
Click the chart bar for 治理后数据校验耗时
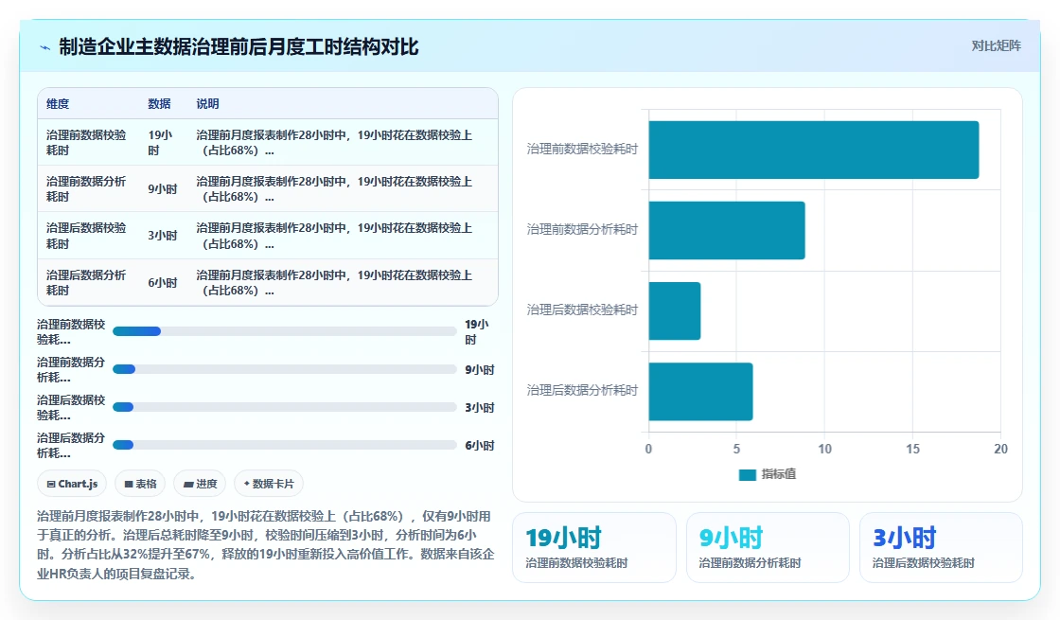(675, 311)
